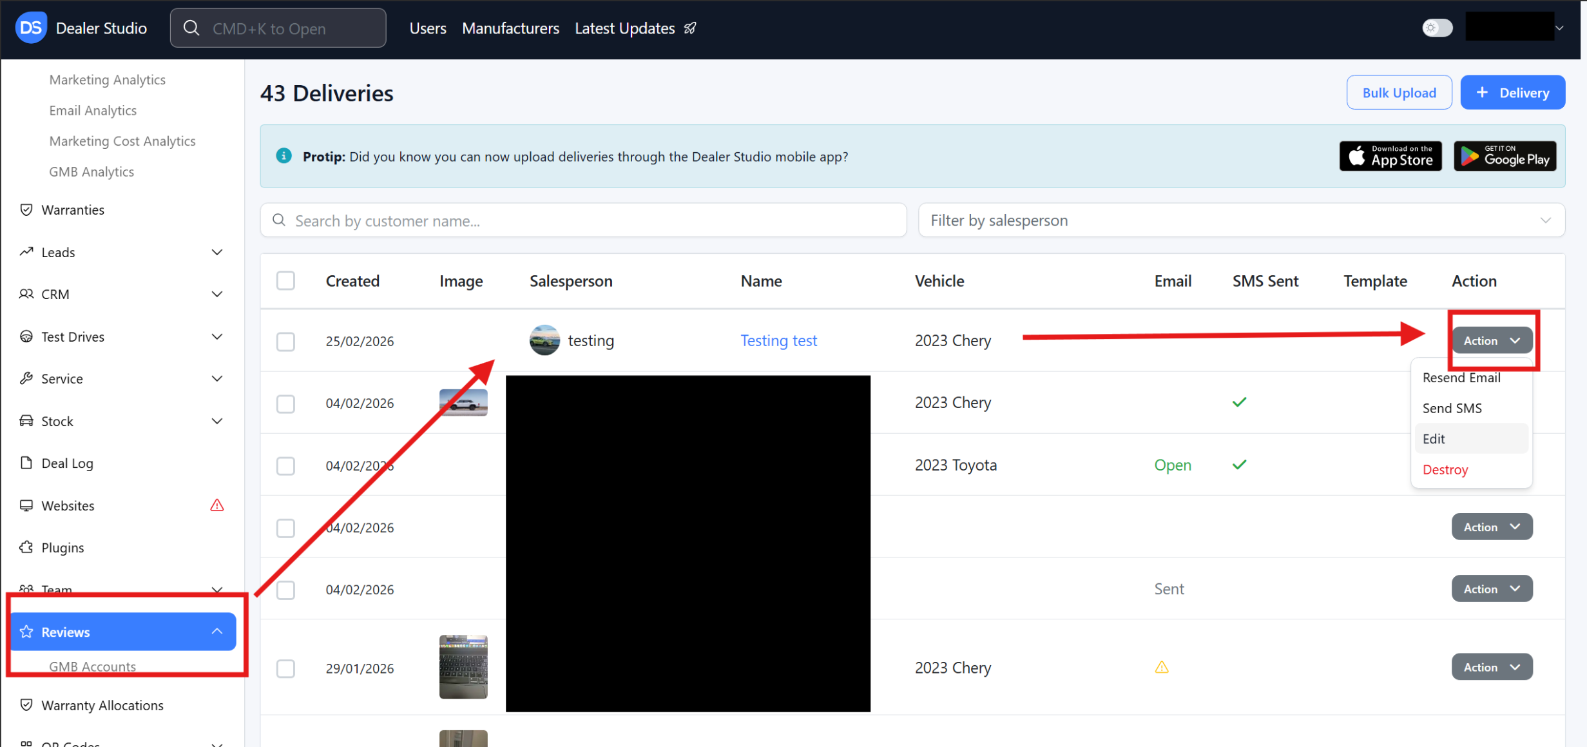Viewport: 1587px width, 747px height.
Task: Click the search by customer name field
Action: tap(583, 220)
